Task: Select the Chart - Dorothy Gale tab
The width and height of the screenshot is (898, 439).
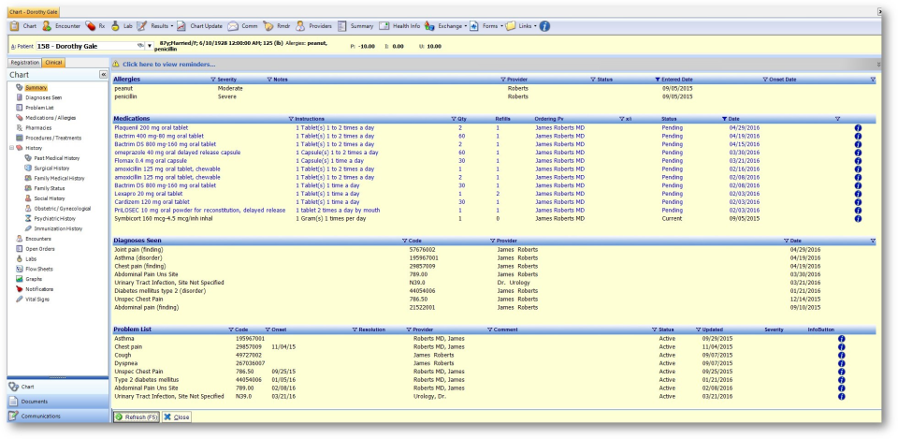Action: (34, 11)
